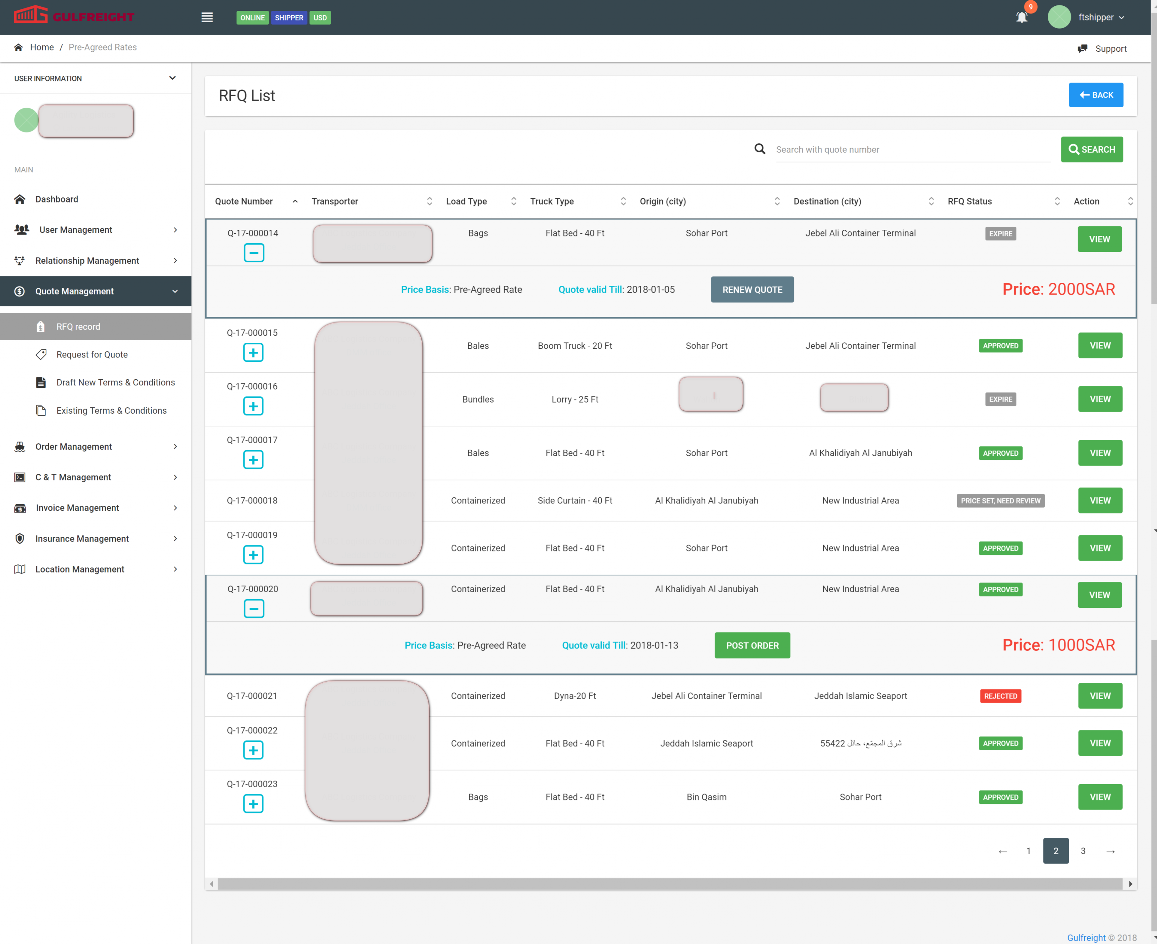The width and height of the screenshot is (1157, 944).
Task: Open Request for Quote menu item
Action: coord(92,354)
